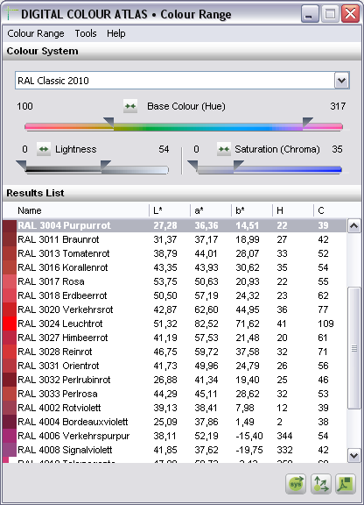Click the L* value '25,09'

[165, 422]
